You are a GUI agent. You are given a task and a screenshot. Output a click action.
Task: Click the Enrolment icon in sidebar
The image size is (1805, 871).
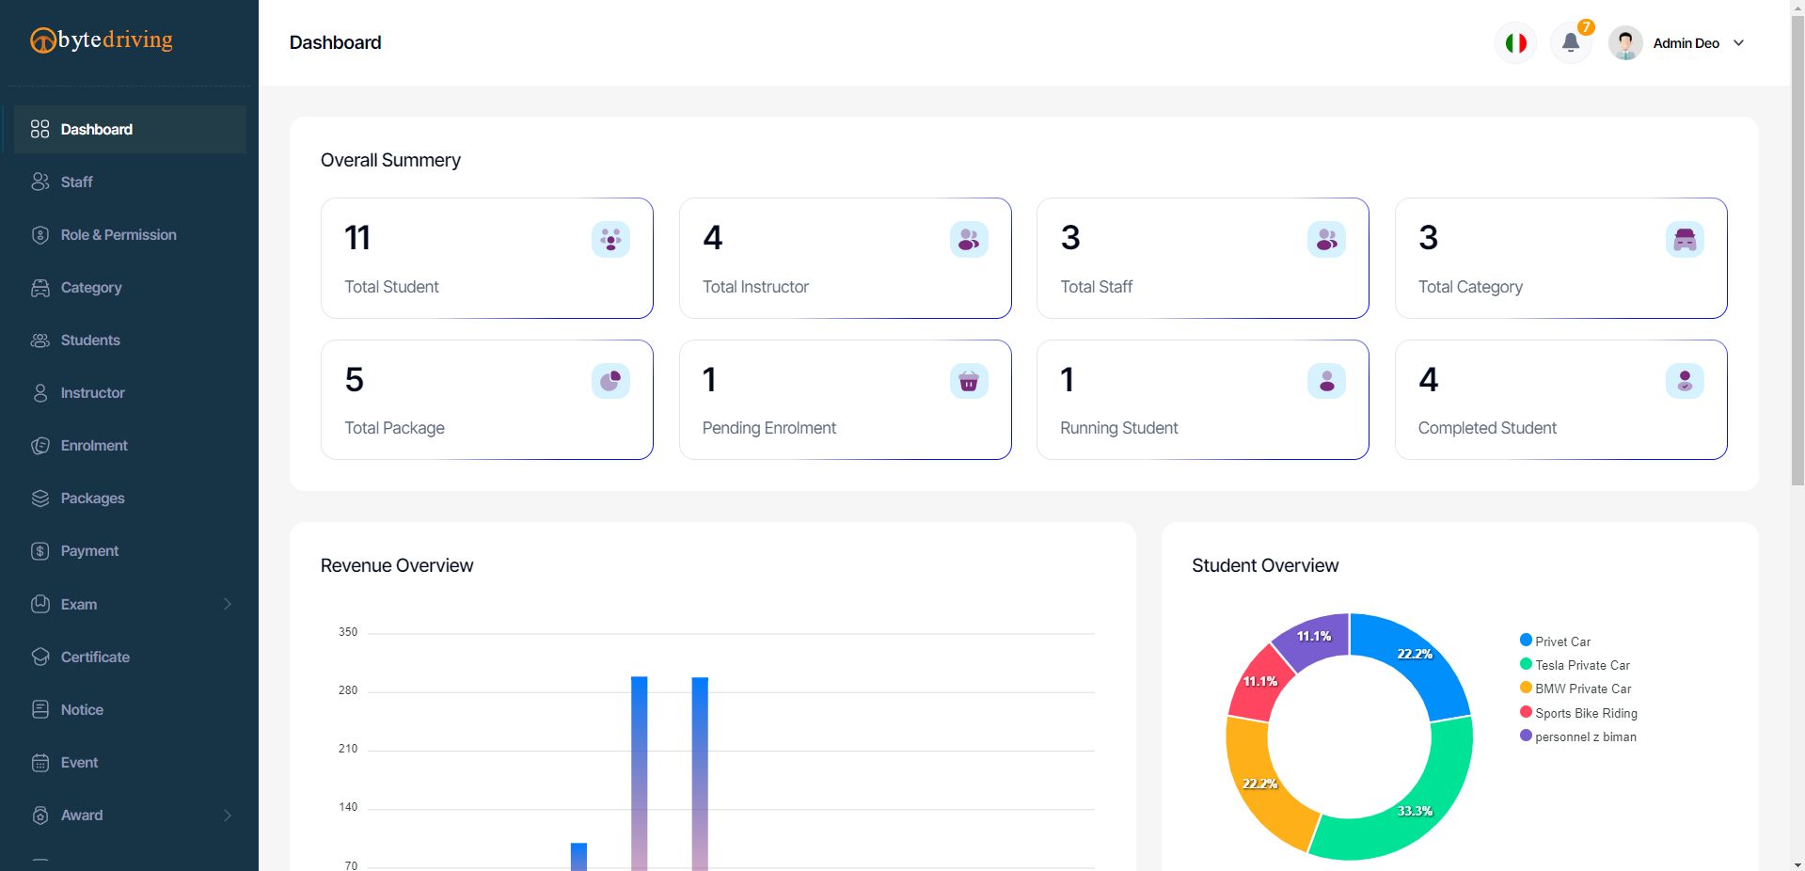pyautogui.click(x=40, y=446)
